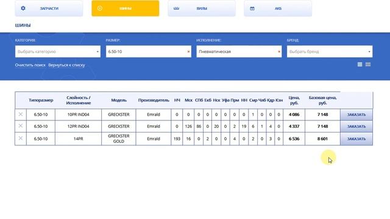The width and height of the screenshot is (390, 219).
Task: Remove the 14PR GRECKSTER GOLD row with X
Action: click(x=21, y=138)
